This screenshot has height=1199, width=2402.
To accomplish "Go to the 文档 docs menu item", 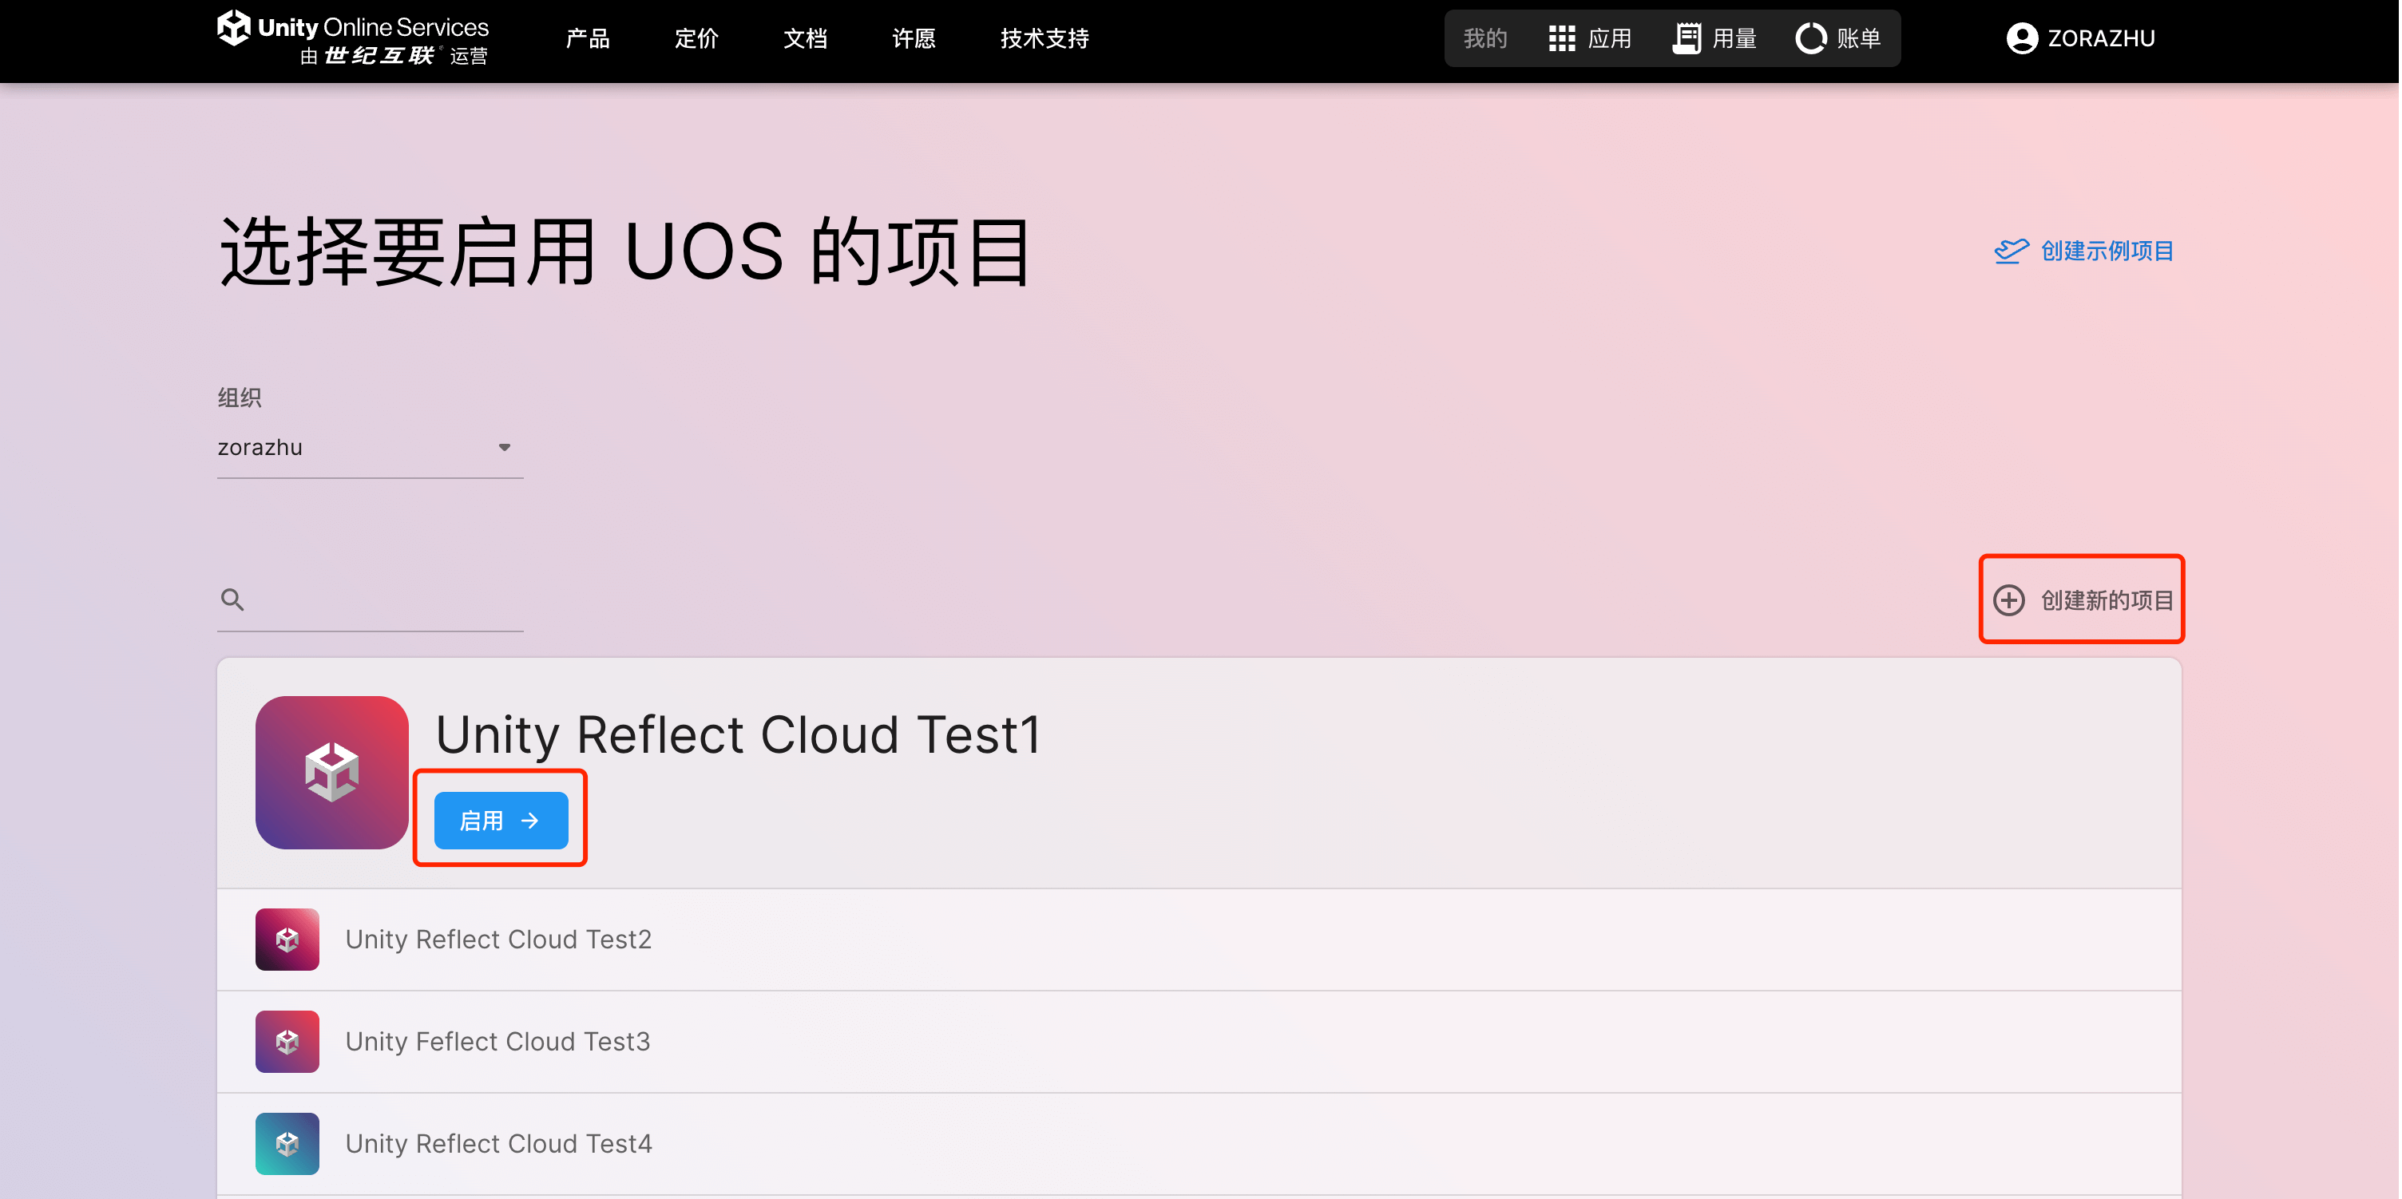I will 806,38.
